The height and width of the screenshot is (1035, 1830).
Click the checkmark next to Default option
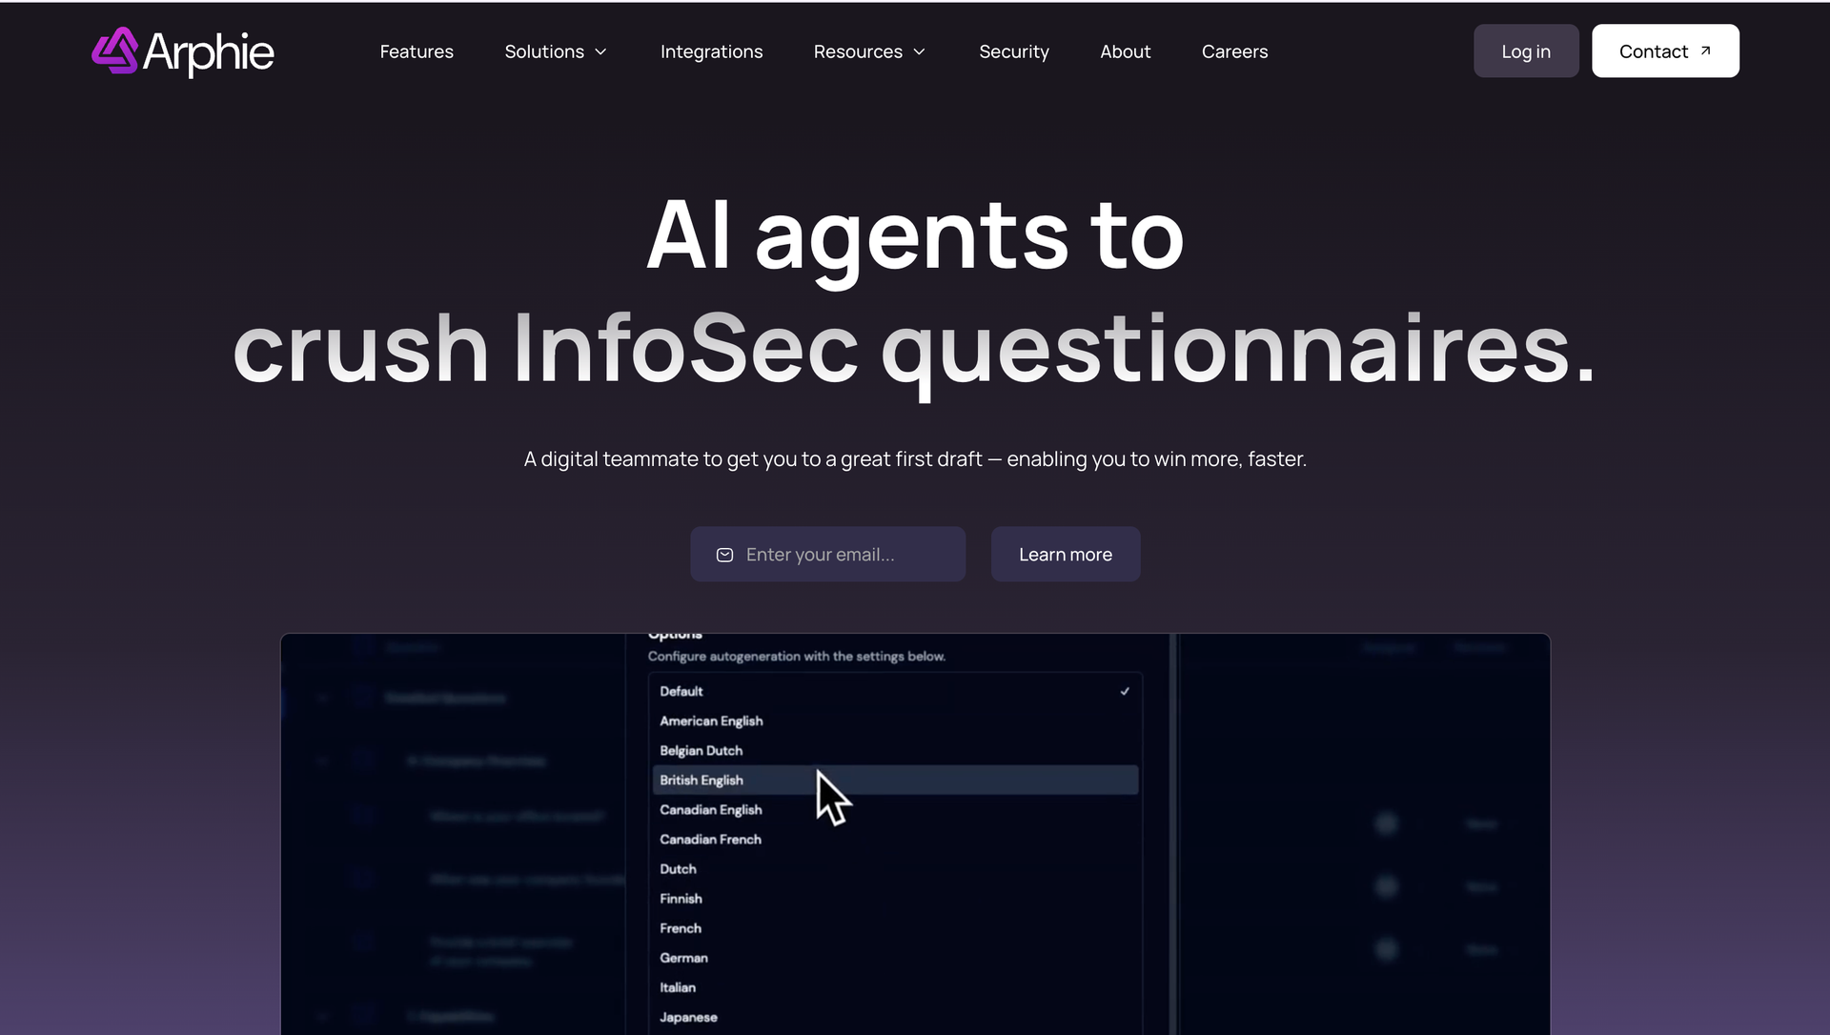1125,692
